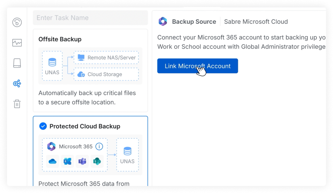The height and width of the screenshot is (193, 333).
Task: Click the Remote NAS/Server box
Action: click(106, 58)
